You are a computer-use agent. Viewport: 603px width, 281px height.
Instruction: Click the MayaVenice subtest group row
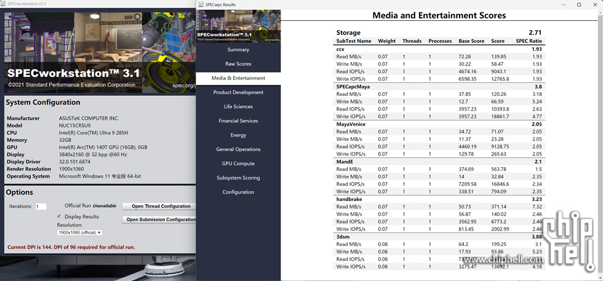point(439,124)
